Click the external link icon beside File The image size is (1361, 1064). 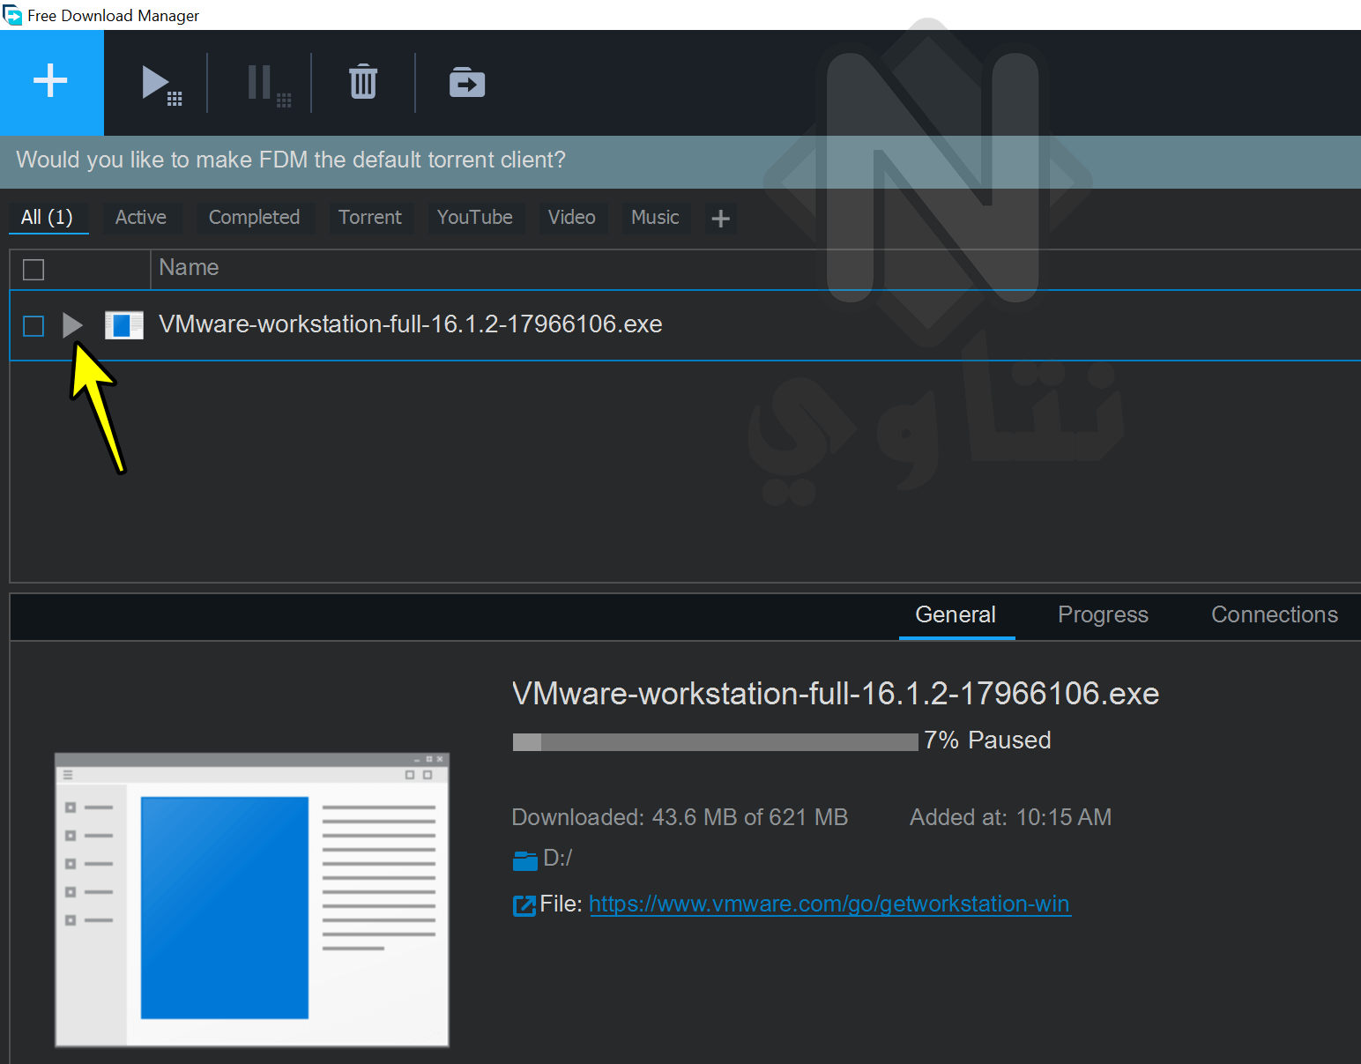click(524, 905)
